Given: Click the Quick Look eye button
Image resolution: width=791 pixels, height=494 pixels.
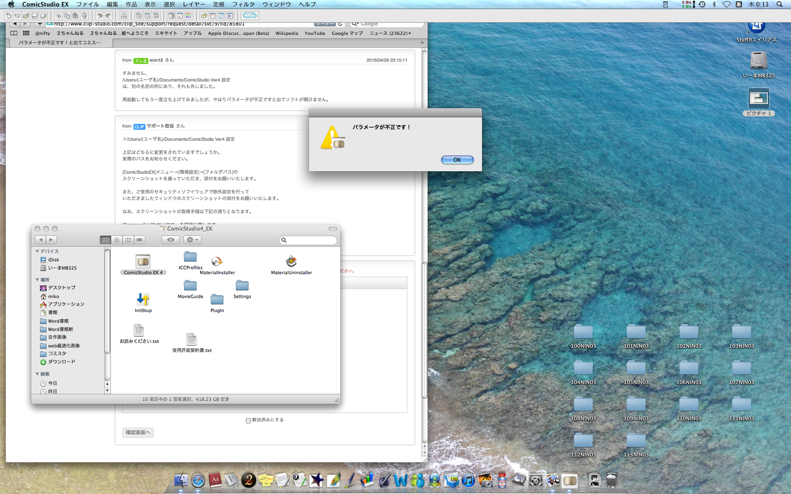Looking at the screenshot, I should click(x=170, y=240).
